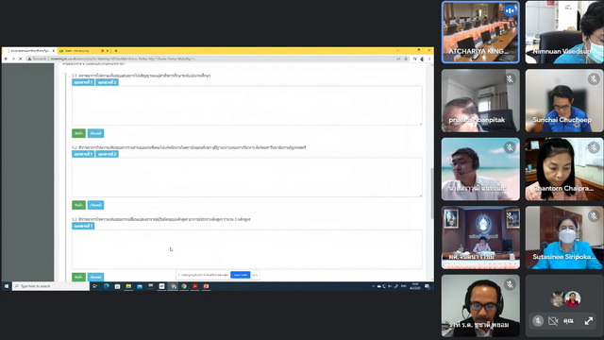Click the blue button in the bottom notification bar
Screen dimensions: 604x340
click(241, 275)
